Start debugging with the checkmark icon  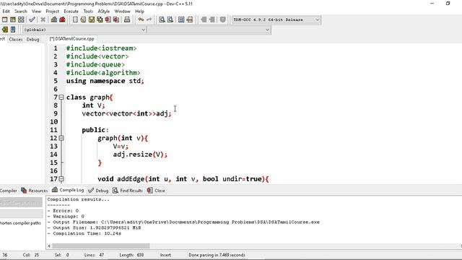[32, 19]
